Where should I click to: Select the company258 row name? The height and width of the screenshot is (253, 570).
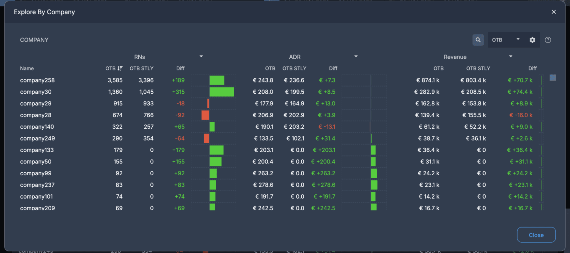37,80
